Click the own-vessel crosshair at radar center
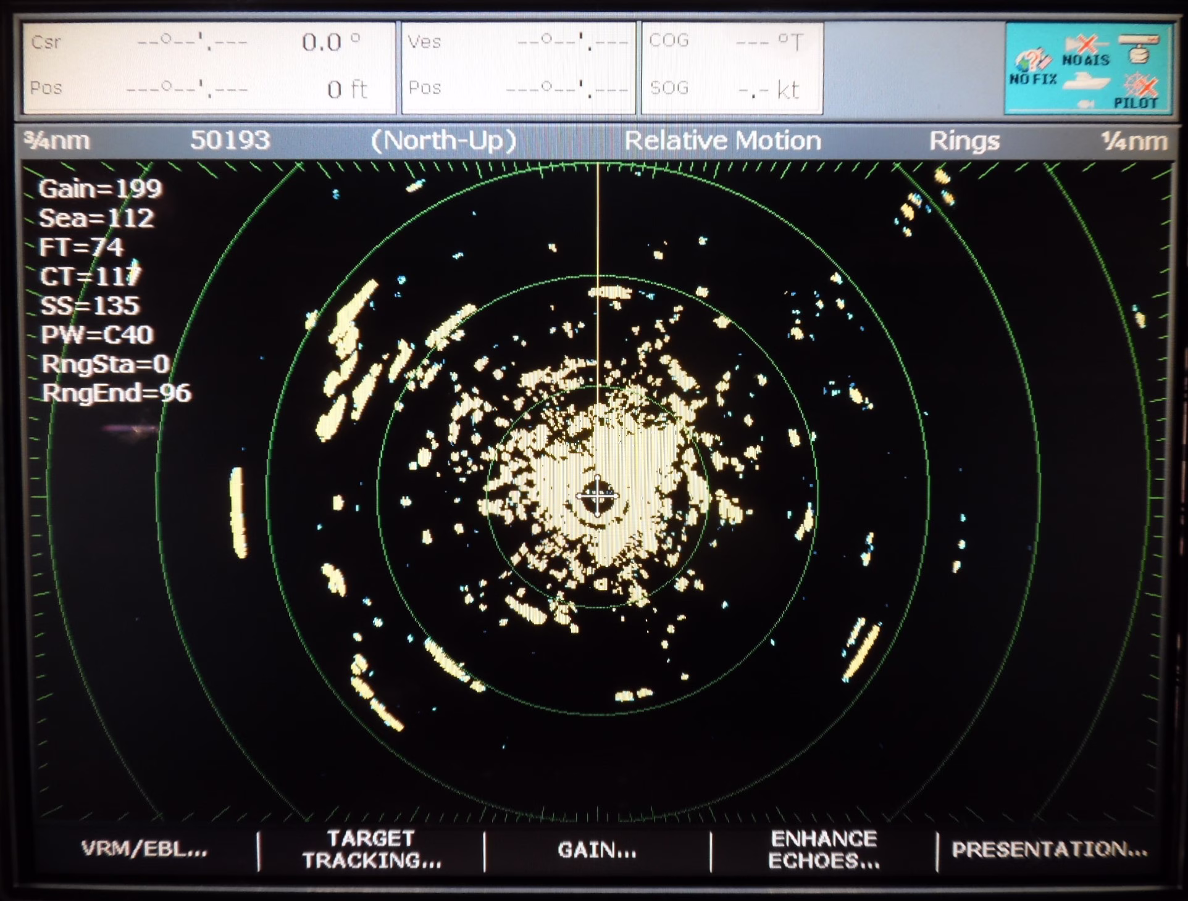 (x=597, y=495)
